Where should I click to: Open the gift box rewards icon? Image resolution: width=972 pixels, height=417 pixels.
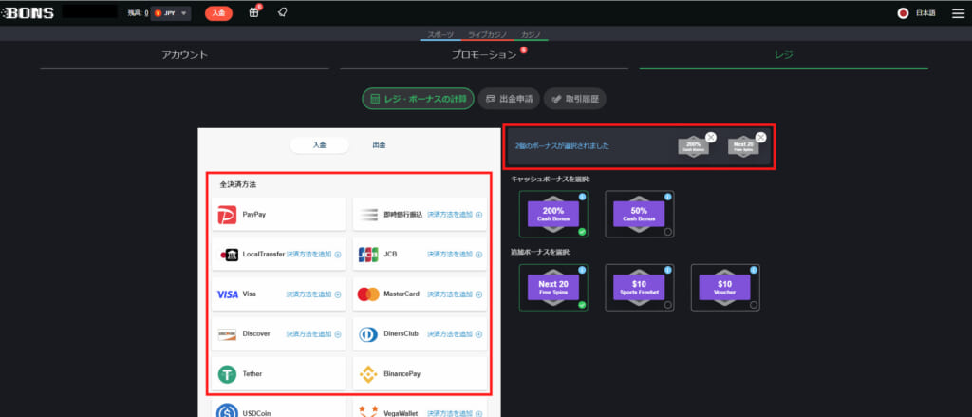(x=253, y=13)
